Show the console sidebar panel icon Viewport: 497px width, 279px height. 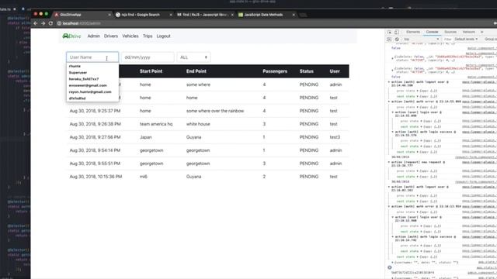click(389, 40)
